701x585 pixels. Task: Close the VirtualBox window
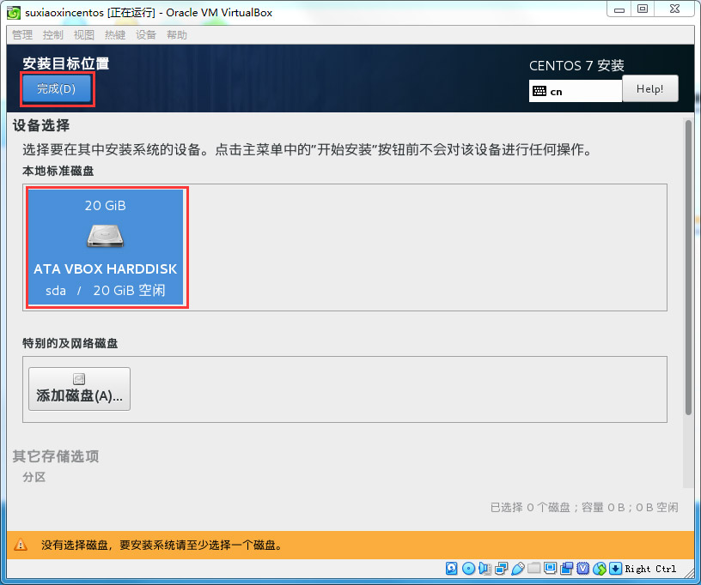point(674,9)
